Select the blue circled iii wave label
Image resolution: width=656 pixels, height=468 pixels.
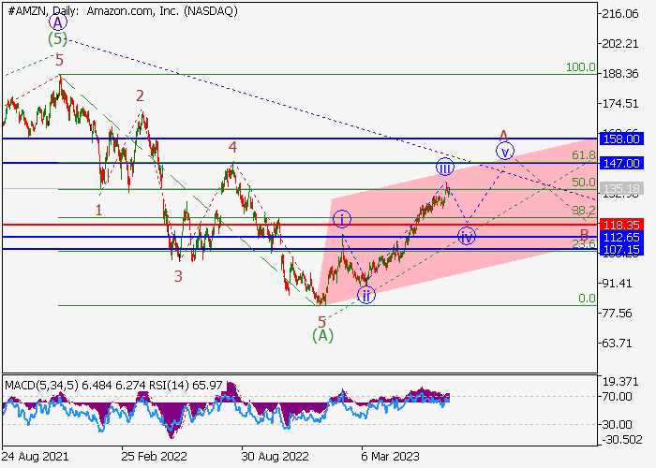[445, 168]
